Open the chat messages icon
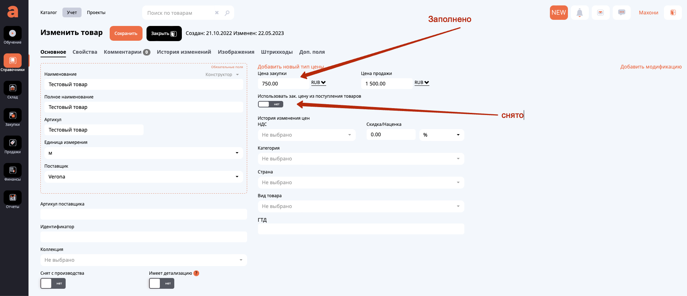Image resolution: width=687 pixels, height=296 pixels. click(x=621, y=13)
